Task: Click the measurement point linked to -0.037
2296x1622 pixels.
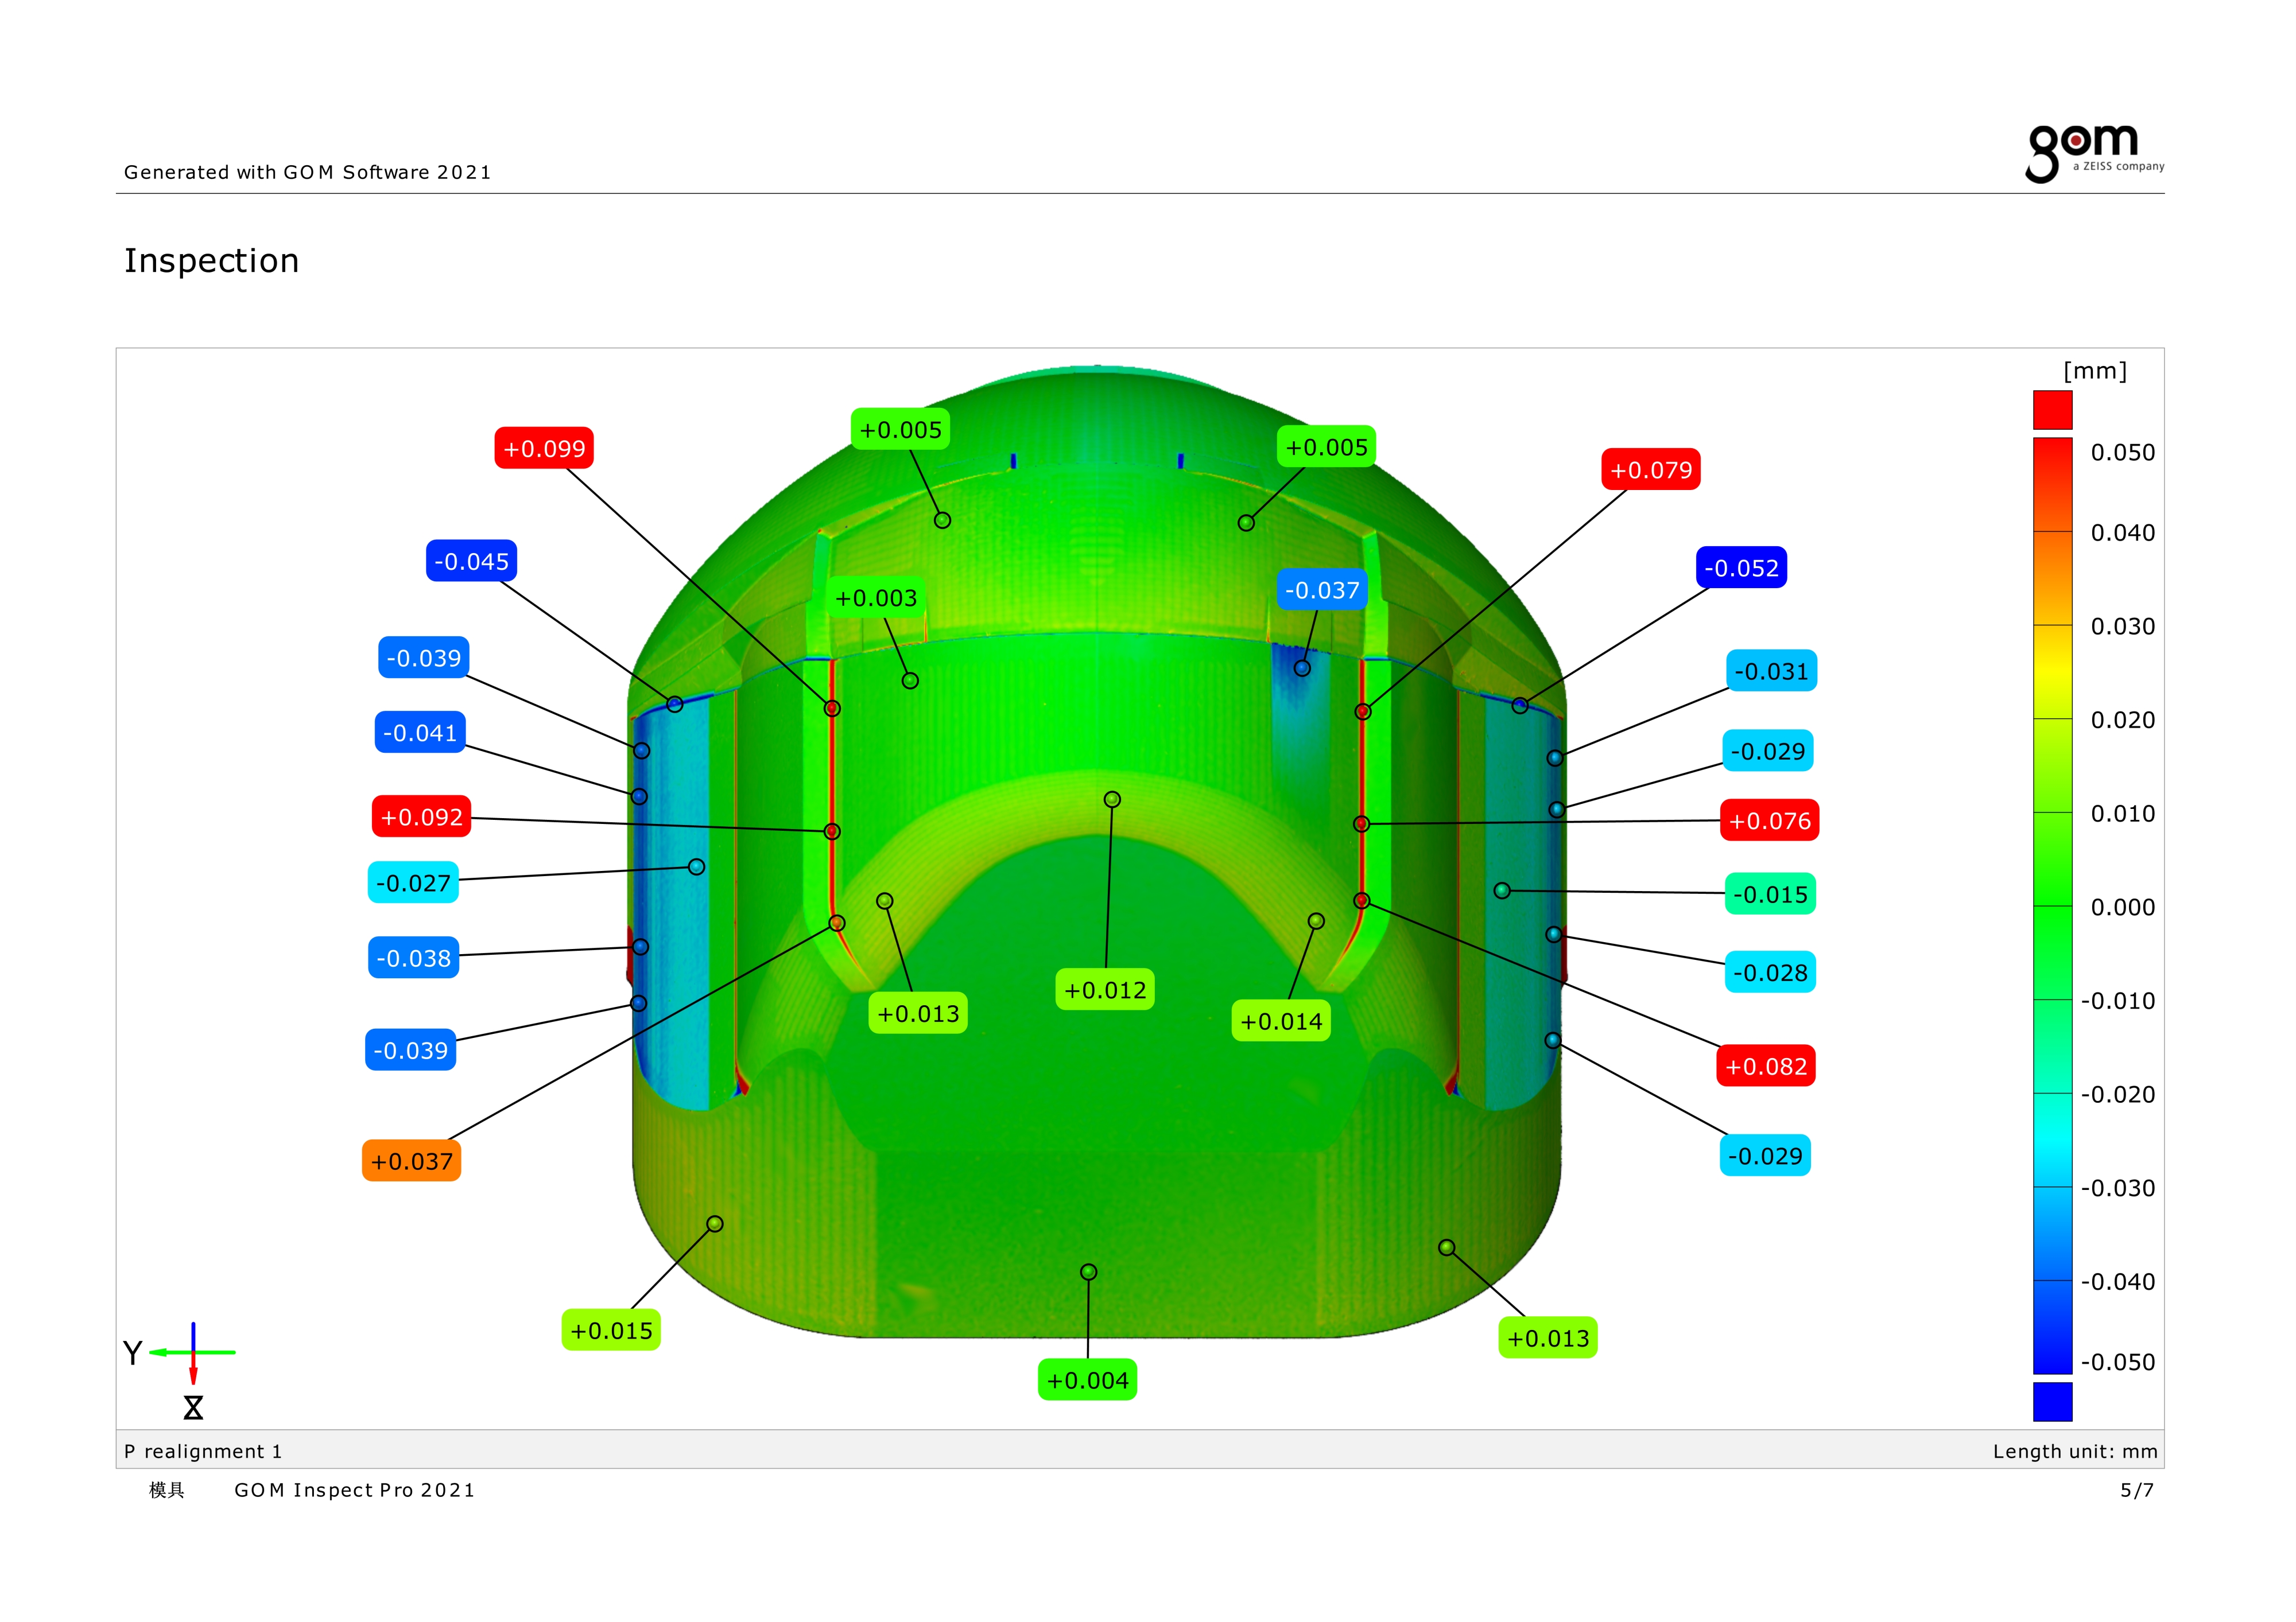Action: (1302, 668)
